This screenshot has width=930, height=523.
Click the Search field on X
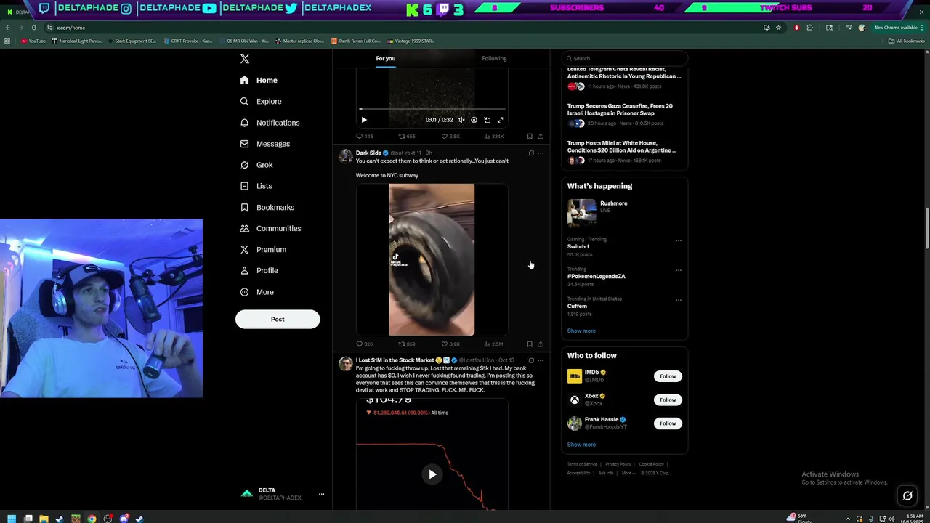pos(625,58)
